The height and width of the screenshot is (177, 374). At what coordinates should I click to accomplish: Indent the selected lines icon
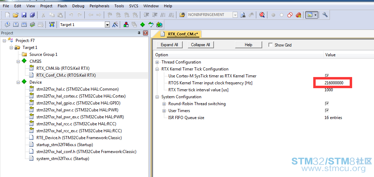147,15
